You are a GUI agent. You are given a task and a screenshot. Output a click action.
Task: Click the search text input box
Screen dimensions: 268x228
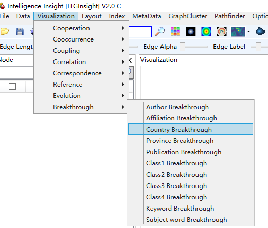pyautogui.click(x=140, y=32)
